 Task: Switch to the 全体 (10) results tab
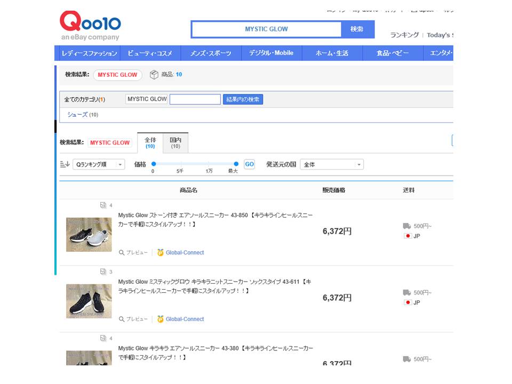pos(150,143)
